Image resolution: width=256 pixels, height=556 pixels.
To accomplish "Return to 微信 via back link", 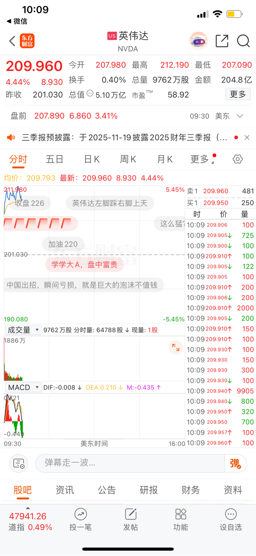I will click(17, 21).
